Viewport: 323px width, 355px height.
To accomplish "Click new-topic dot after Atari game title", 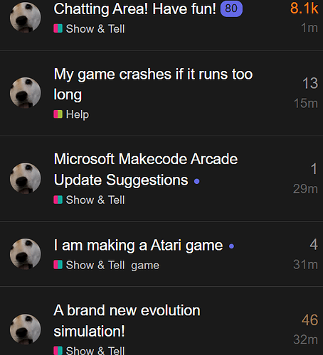I will click(231, 246).
